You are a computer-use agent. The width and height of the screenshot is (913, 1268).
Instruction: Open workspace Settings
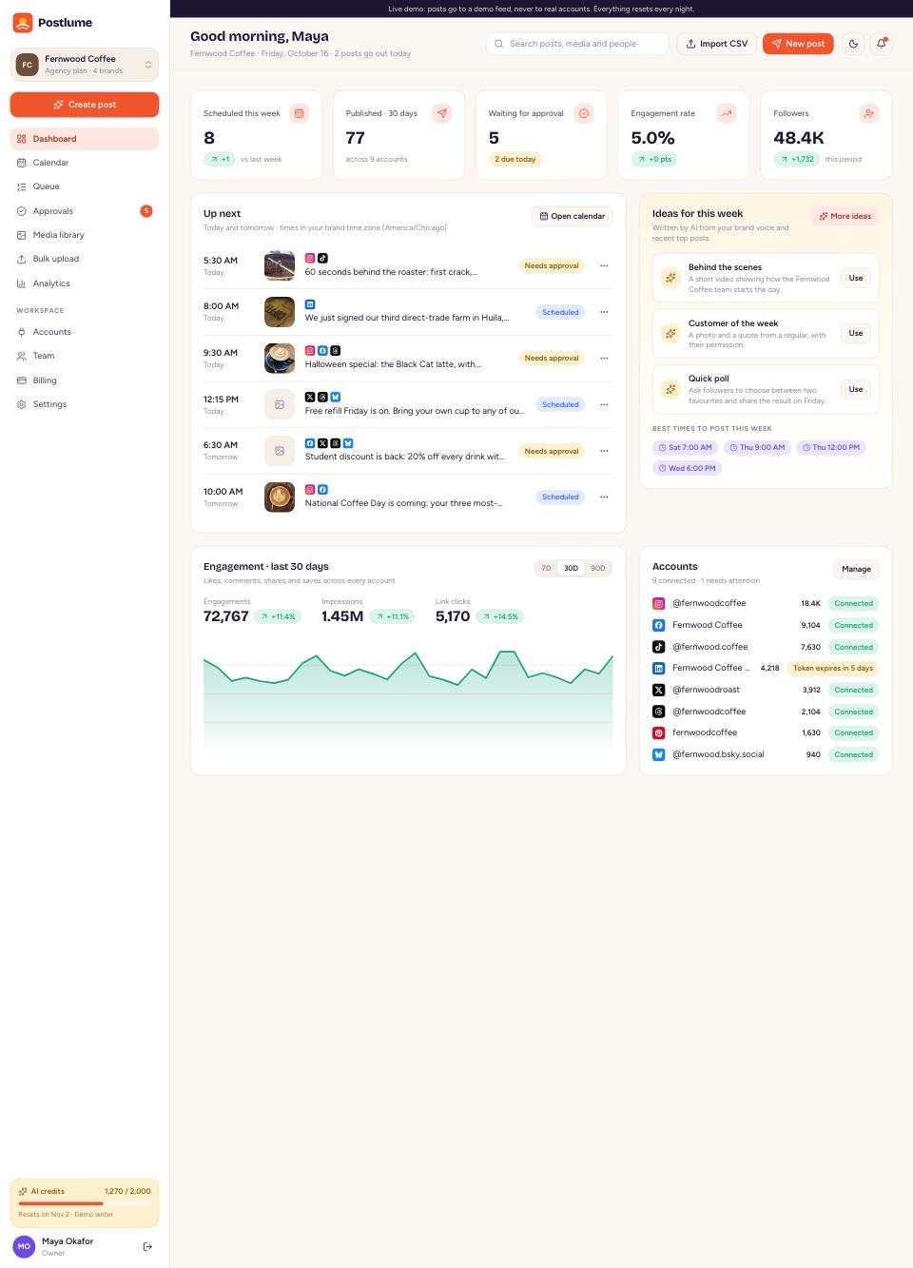(85, 404)
